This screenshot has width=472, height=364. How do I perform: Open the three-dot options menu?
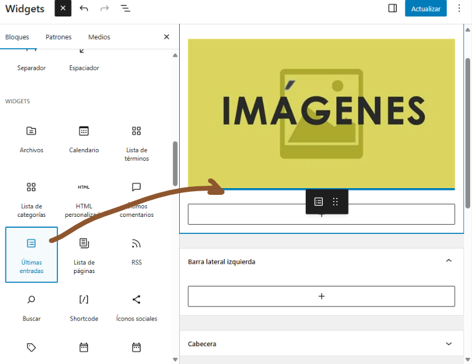(459, 9)
